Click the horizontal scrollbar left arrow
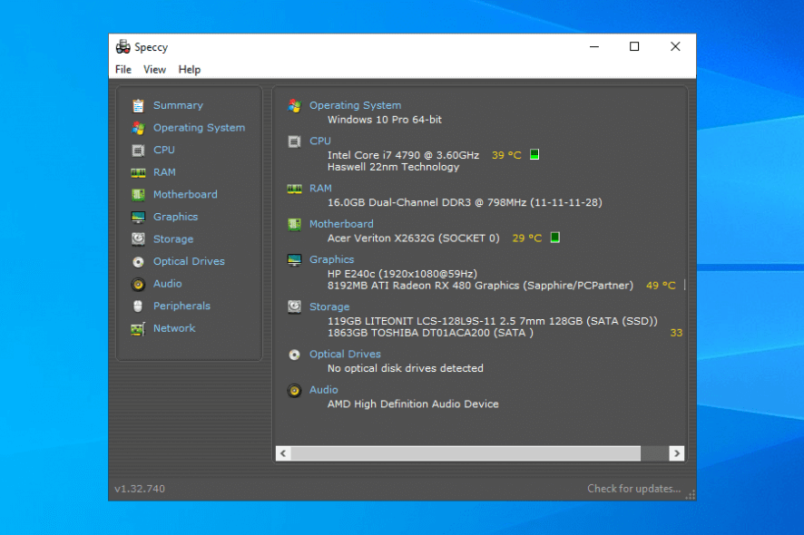804x535 pixels. tap(283, 452)
